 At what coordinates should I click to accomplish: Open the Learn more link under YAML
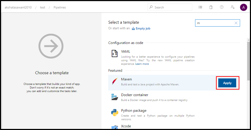(142, 64)
